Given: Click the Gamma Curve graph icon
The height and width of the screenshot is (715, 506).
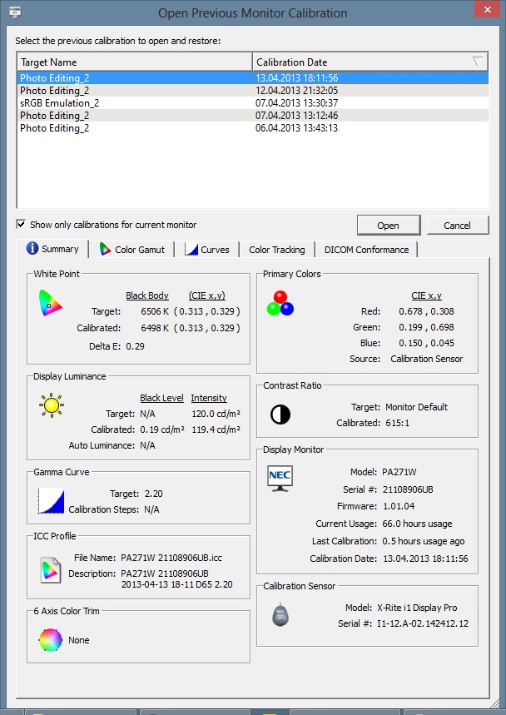Looking at the screenshot, I should point(51,501).
